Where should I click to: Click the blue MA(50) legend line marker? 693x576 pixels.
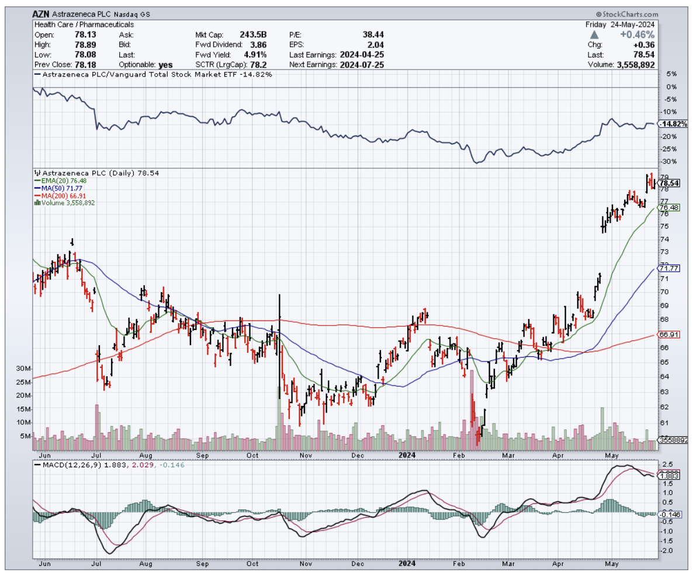point(37,188)
